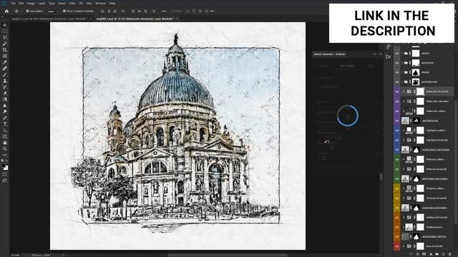Screen dimensions: 458x257
Task: Hide the Base threshold layer
Action: pyautogui.click(x=396, y=246)
